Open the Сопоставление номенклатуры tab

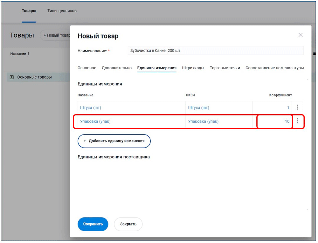click(274, 68)
